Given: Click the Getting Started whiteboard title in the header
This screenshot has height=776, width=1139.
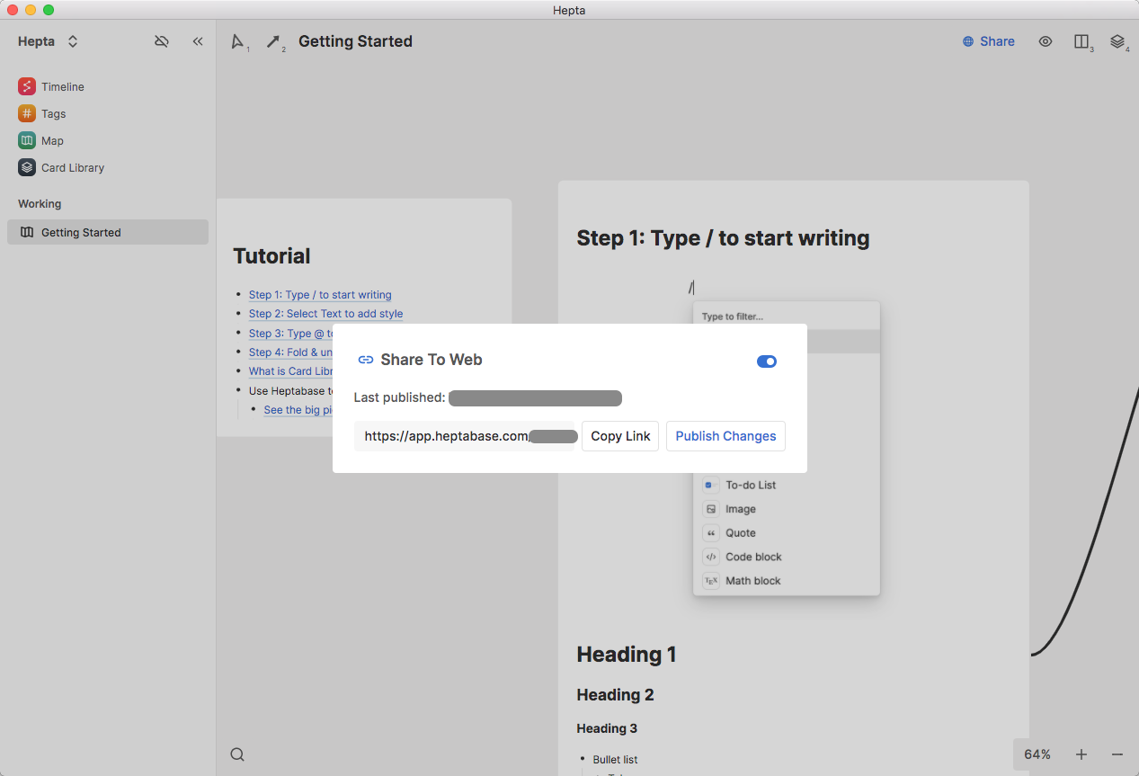Looking at the screenshot, I should tap(355, 41).
